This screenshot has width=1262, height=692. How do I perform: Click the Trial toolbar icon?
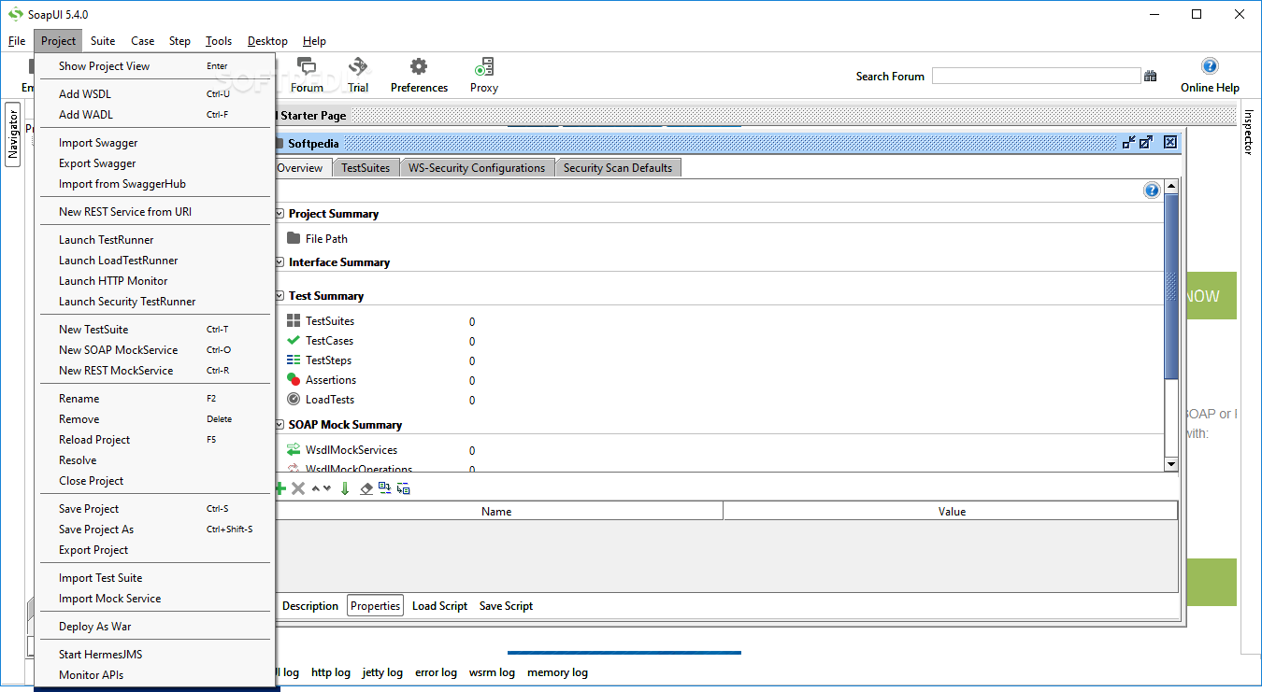click(358, 67)
